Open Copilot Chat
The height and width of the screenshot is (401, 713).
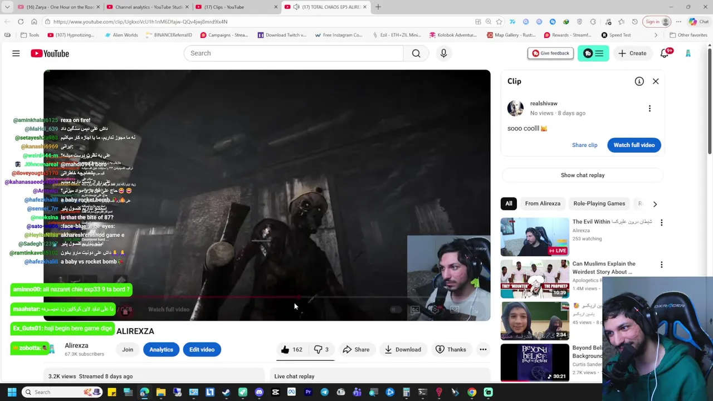[x=698, y=22]
